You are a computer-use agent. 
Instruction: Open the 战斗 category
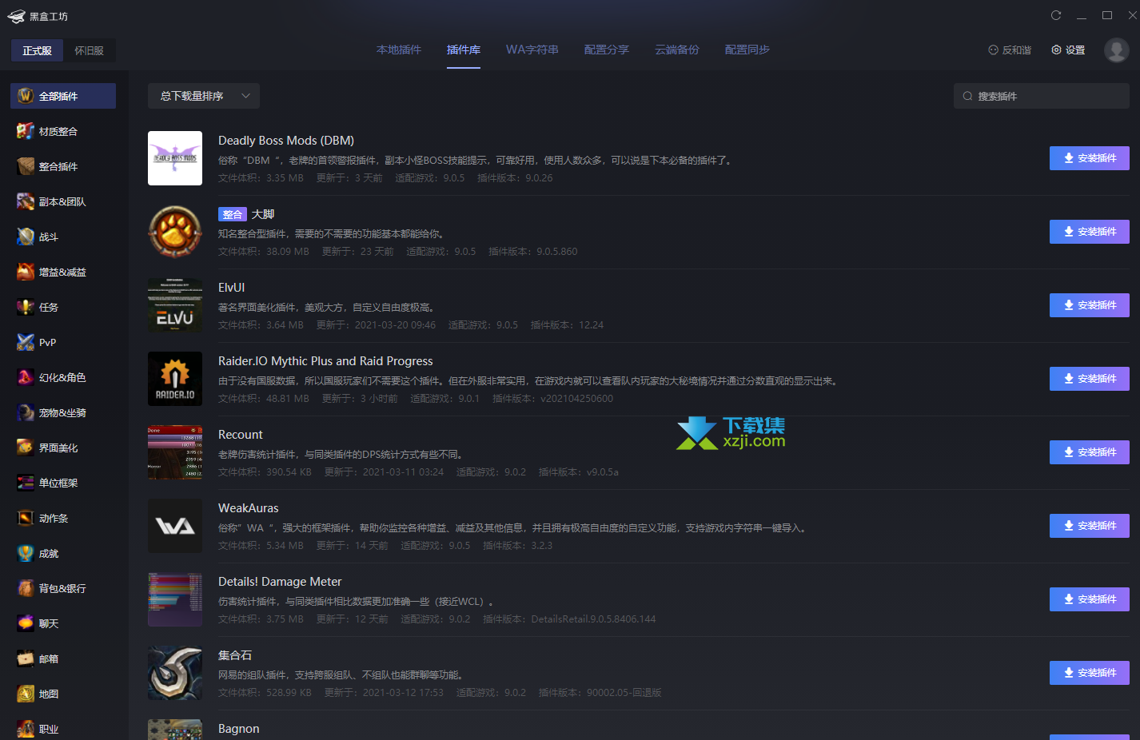pos(63,237)
